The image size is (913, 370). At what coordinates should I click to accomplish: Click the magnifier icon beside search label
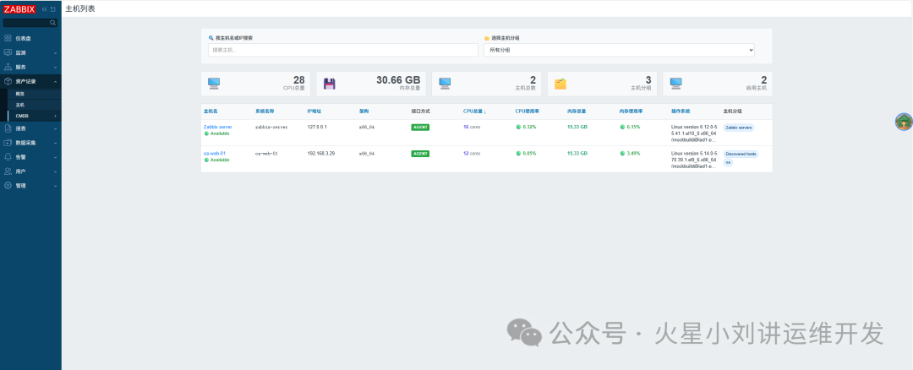[210, 38]
